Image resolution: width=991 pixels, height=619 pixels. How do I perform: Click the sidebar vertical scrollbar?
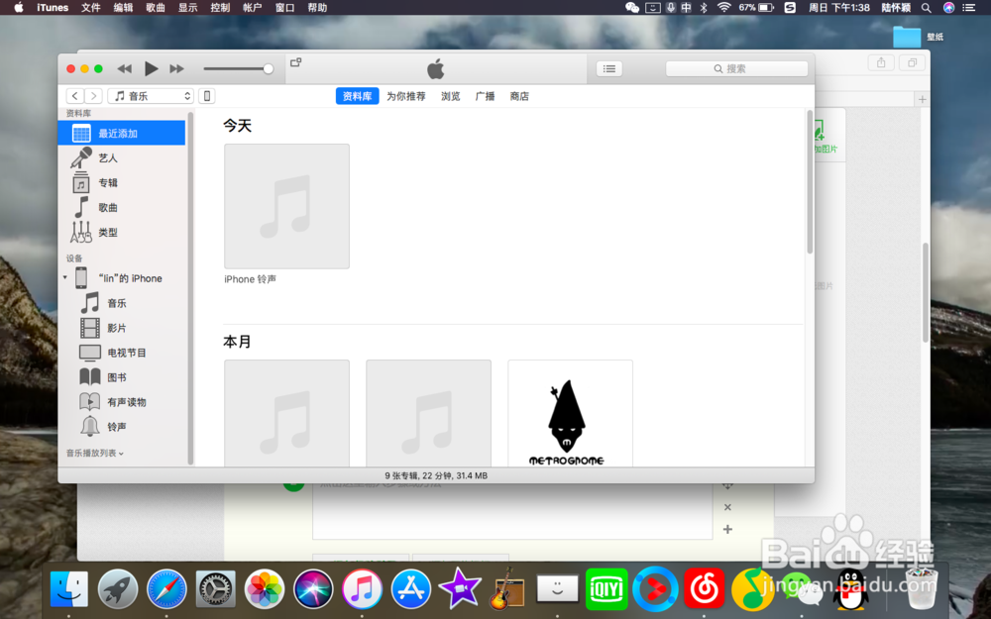pyautogui.click(x=190, y=287)
